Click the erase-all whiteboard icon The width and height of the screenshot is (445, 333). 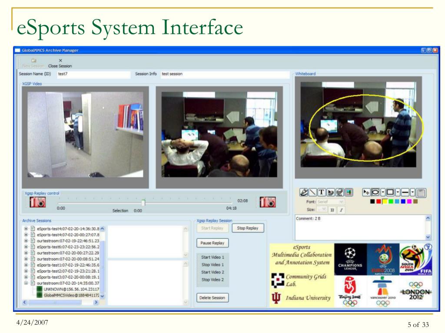tap(339, 193)
